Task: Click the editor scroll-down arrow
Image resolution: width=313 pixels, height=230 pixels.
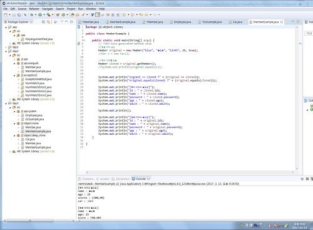Action: point(297,169)
